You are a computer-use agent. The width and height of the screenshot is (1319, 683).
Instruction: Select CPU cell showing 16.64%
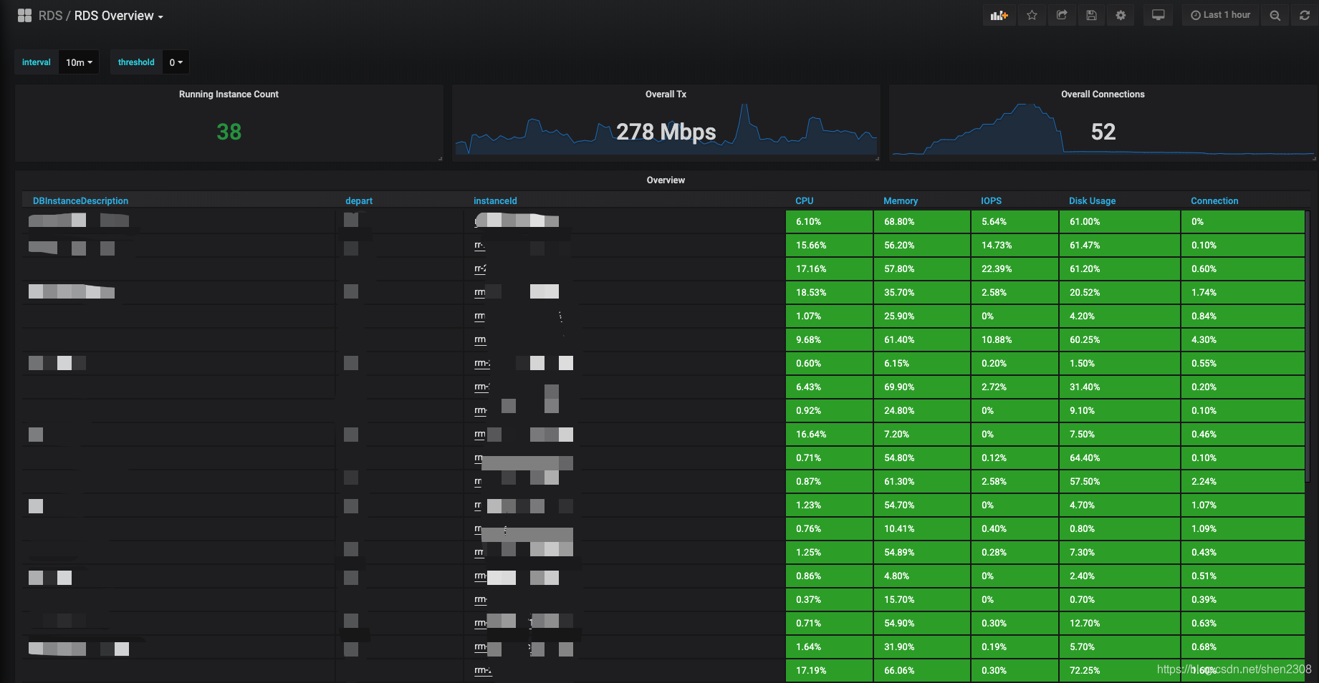829,435
